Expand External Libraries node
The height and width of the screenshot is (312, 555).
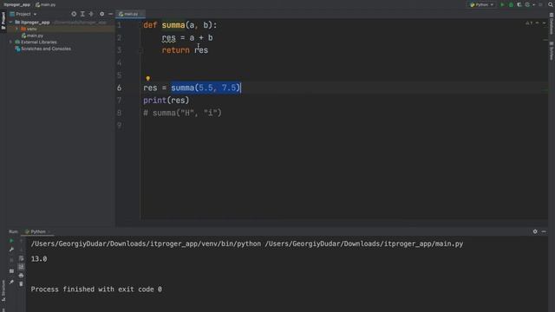pos(10,42)
